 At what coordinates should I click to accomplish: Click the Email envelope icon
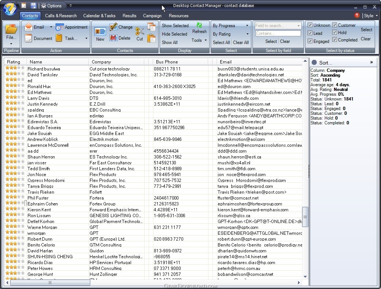coord(29,27)
